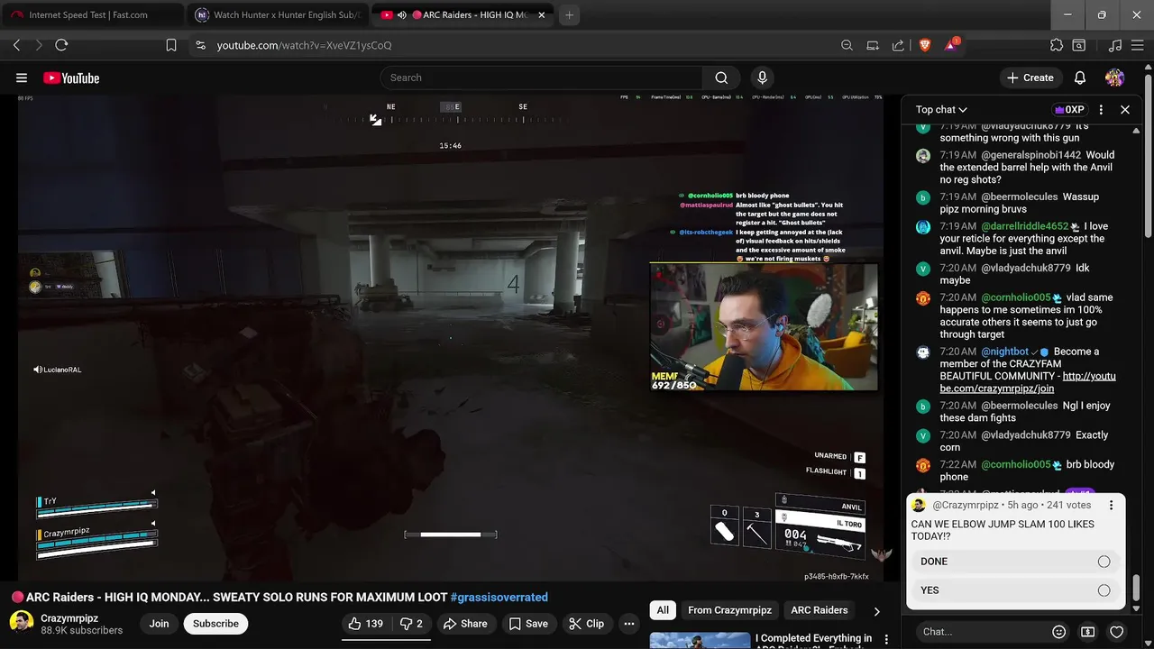The width and height of the screenshot is (1154, 649).
Task: Dislike the video
Action: [411, 624]
